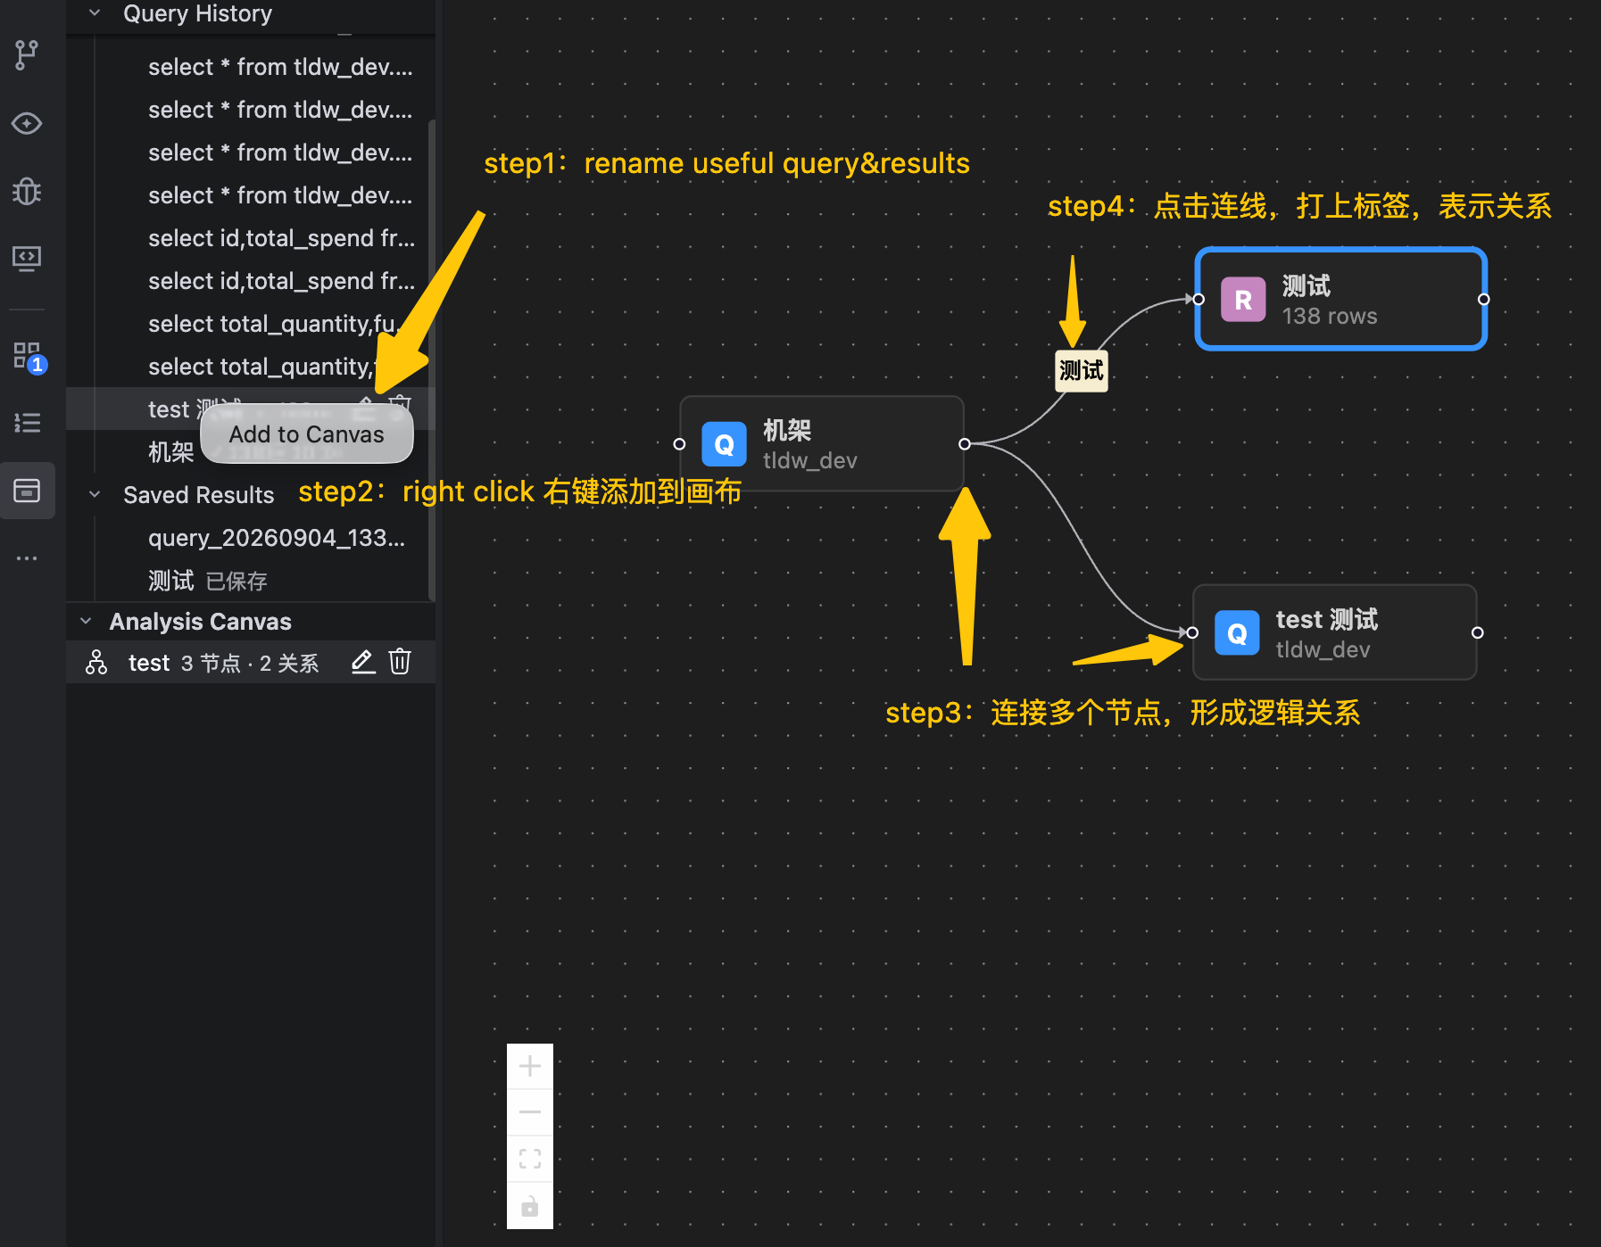Viewport: 1601px width, 1247px height.
Task: Click the edit pencil for canvas test
Action: [x=362, y=662]
